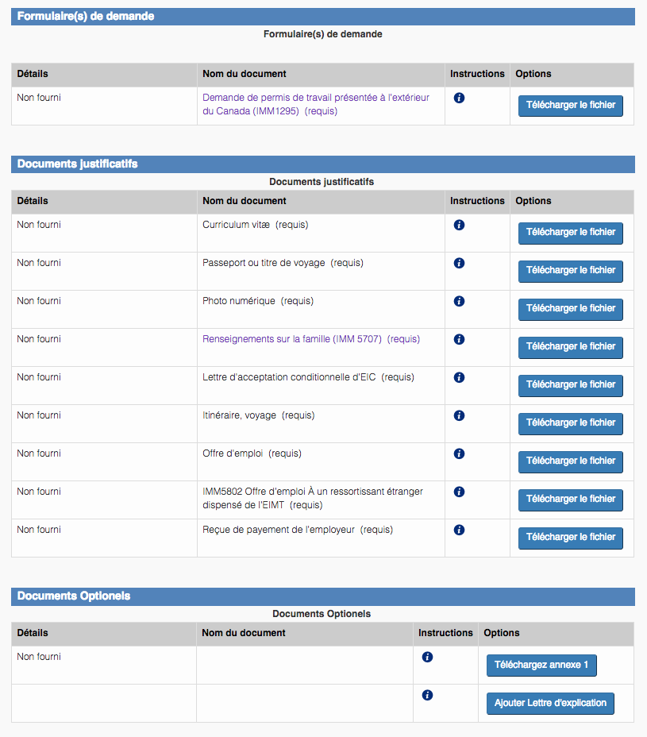Open info icon for Lettre d'acceptation conditionnelle d'EIC
Viewport: 647px width, 737px height.
(459, 378)
